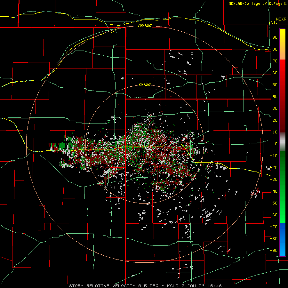Click the NEXR label above the scale
Screen dimensions: 288x288
(281, 19)
